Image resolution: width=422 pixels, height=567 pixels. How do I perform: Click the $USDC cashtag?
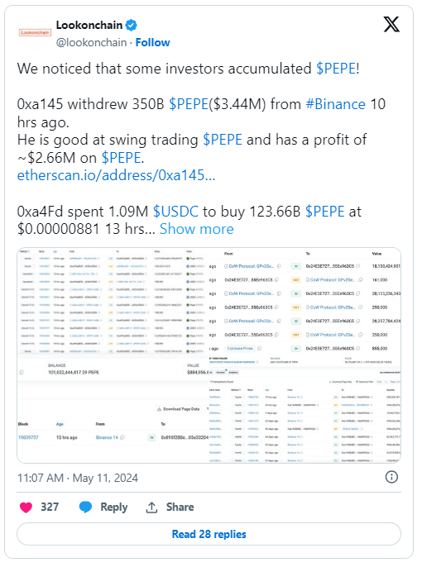click(x=175, y=212)
